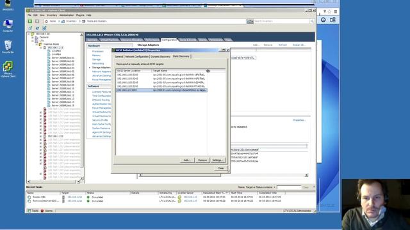Click the star icon in the background browser window
Screen dimensions: 410x230
tap(329, 11)
